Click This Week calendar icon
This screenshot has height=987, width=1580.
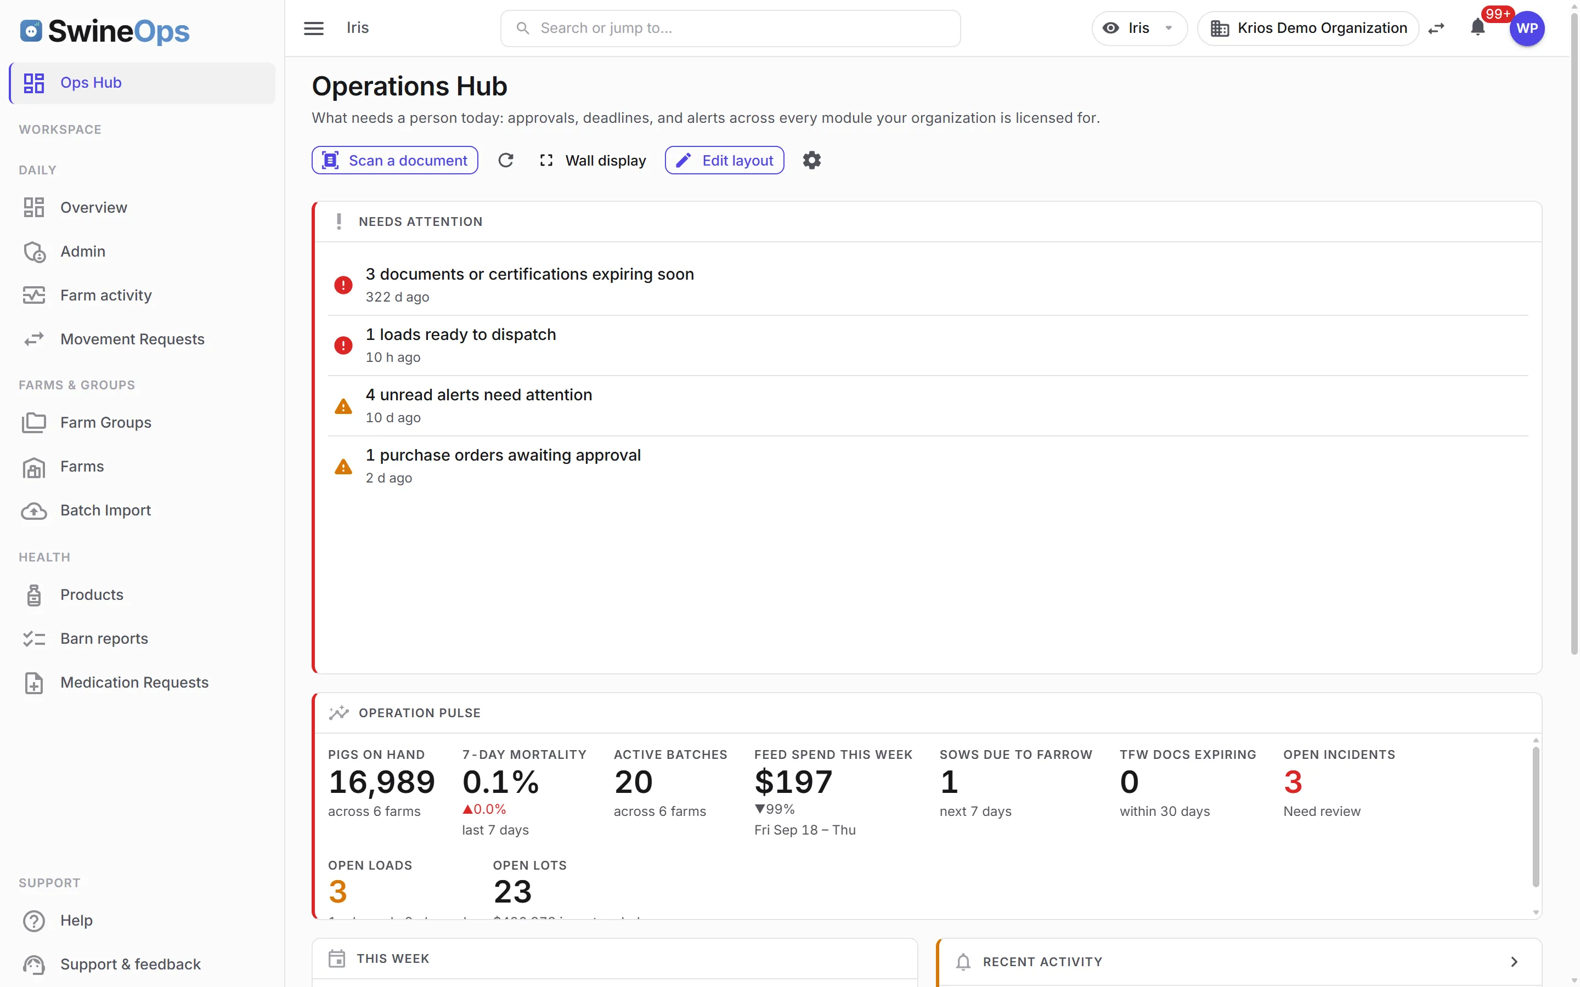[x=337, y=958]
